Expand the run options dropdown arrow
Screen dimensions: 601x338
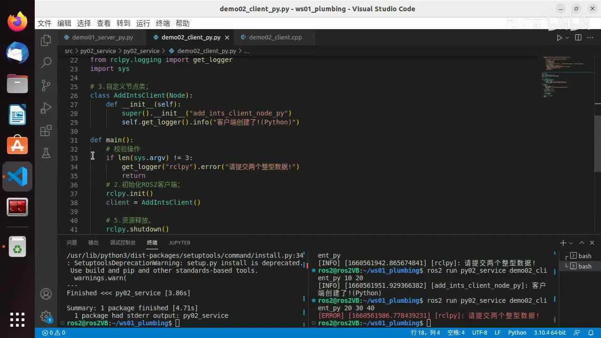click(567, 38)
